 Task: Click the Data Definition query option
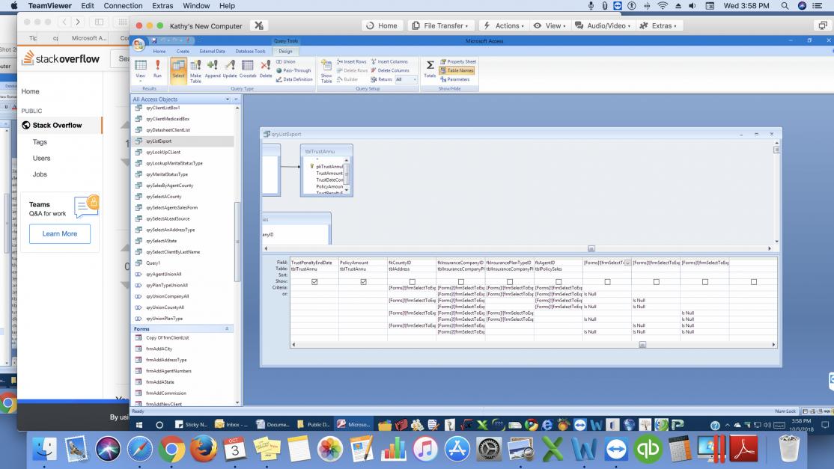pos(295,79)
